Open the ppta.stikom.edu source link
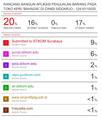Screen dimensions: 102x121 click(x=24, y=64)
